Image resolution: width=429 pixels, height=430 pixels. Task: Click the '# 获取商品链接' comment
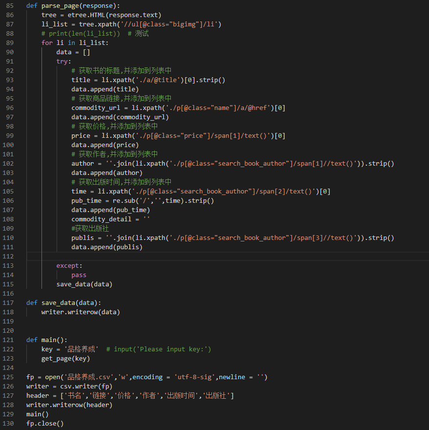[122, 99]
